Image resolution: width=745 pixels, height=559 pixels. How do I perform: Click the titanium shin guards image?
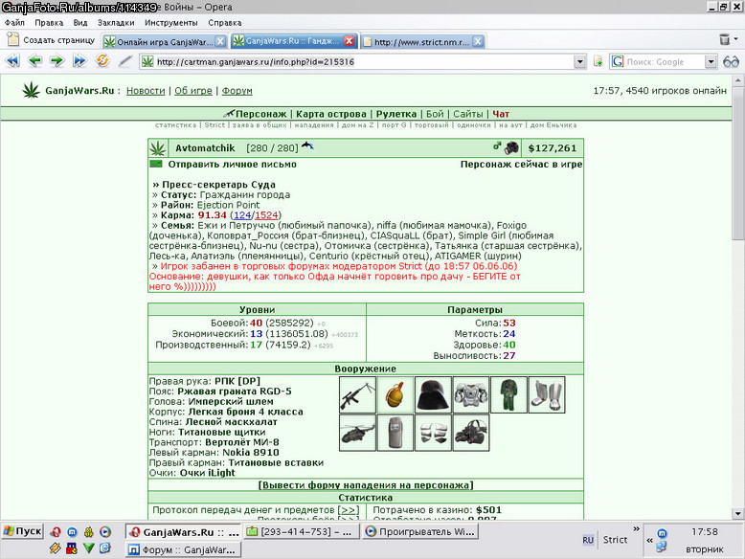pyautogui.click(x=547, y=395)
